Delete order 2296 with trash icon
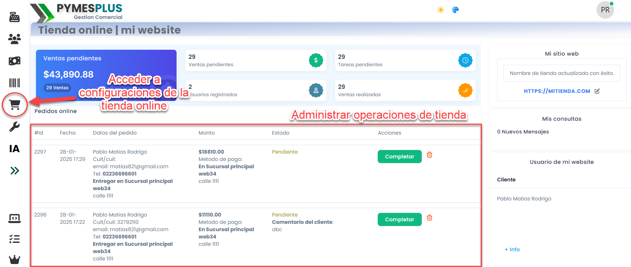Image resolution: width=631 pixels, height=267 pixels. [x=429, y=218]
